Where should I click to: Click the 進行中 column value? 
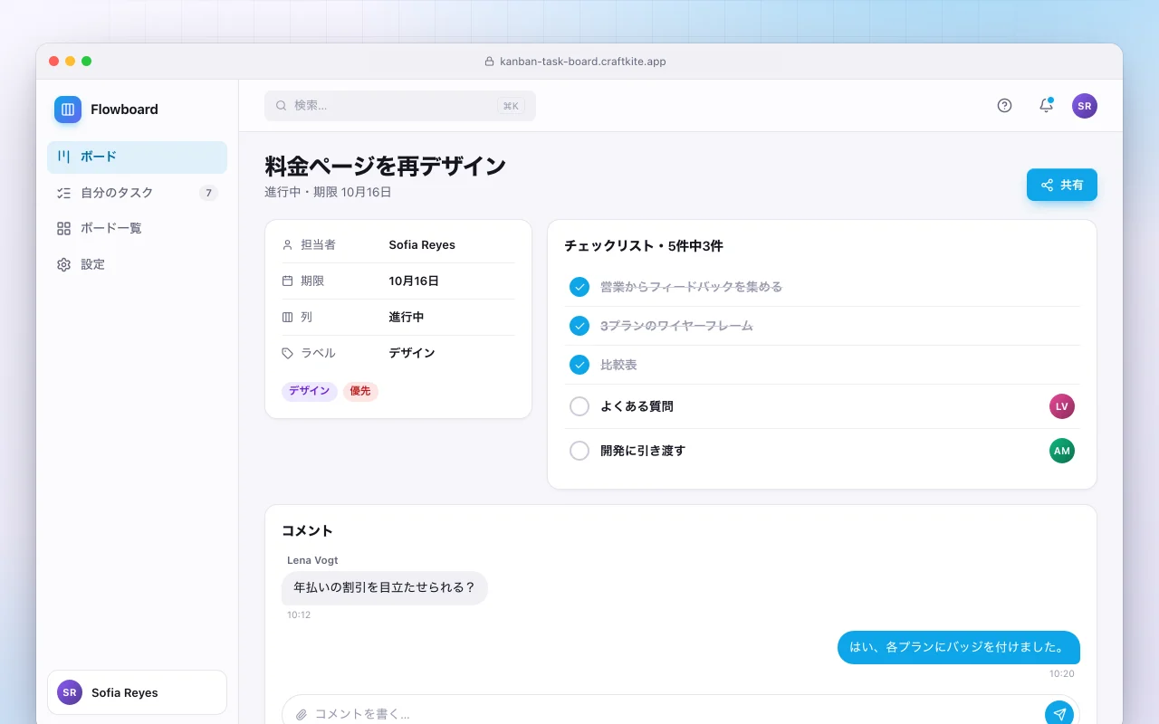point(407,318)
